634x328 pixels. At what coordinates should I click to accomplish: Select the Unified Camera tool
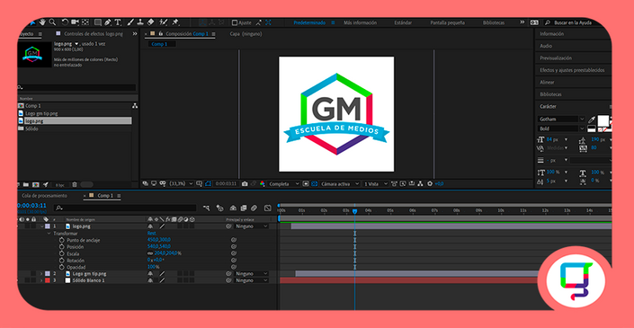pos(76,22)
